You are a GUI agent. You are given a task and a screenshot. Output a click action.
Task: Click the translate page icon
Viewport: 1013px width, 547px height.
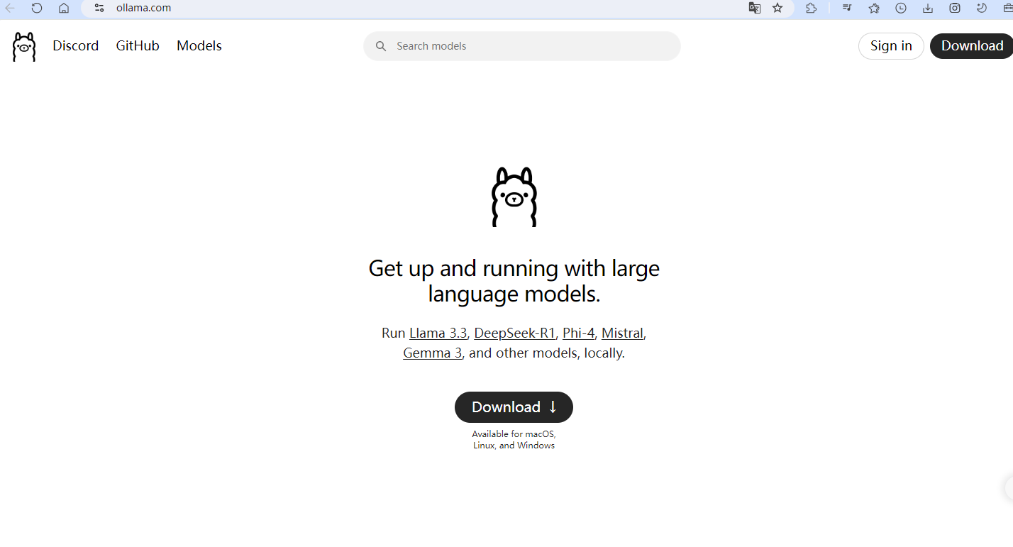pyautogui.click(x=754, y=8)
